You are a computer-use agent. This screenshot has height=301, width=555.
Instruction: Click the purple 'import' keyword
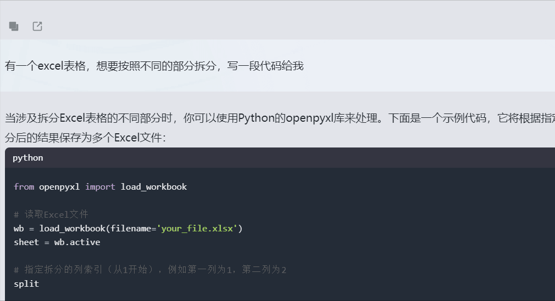pyautogui.click(x=100, y=187)
